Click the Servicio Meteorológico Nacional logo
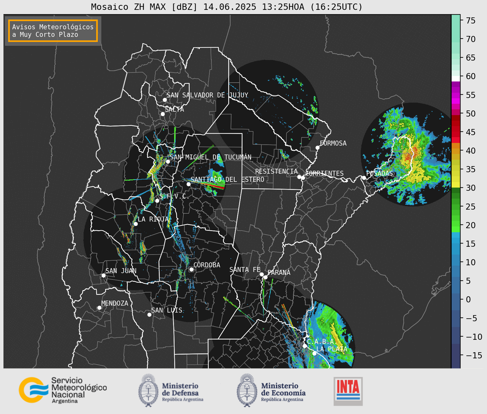This screenshot has height=414, width=487. pyautogui.click(x=63, y=390)
